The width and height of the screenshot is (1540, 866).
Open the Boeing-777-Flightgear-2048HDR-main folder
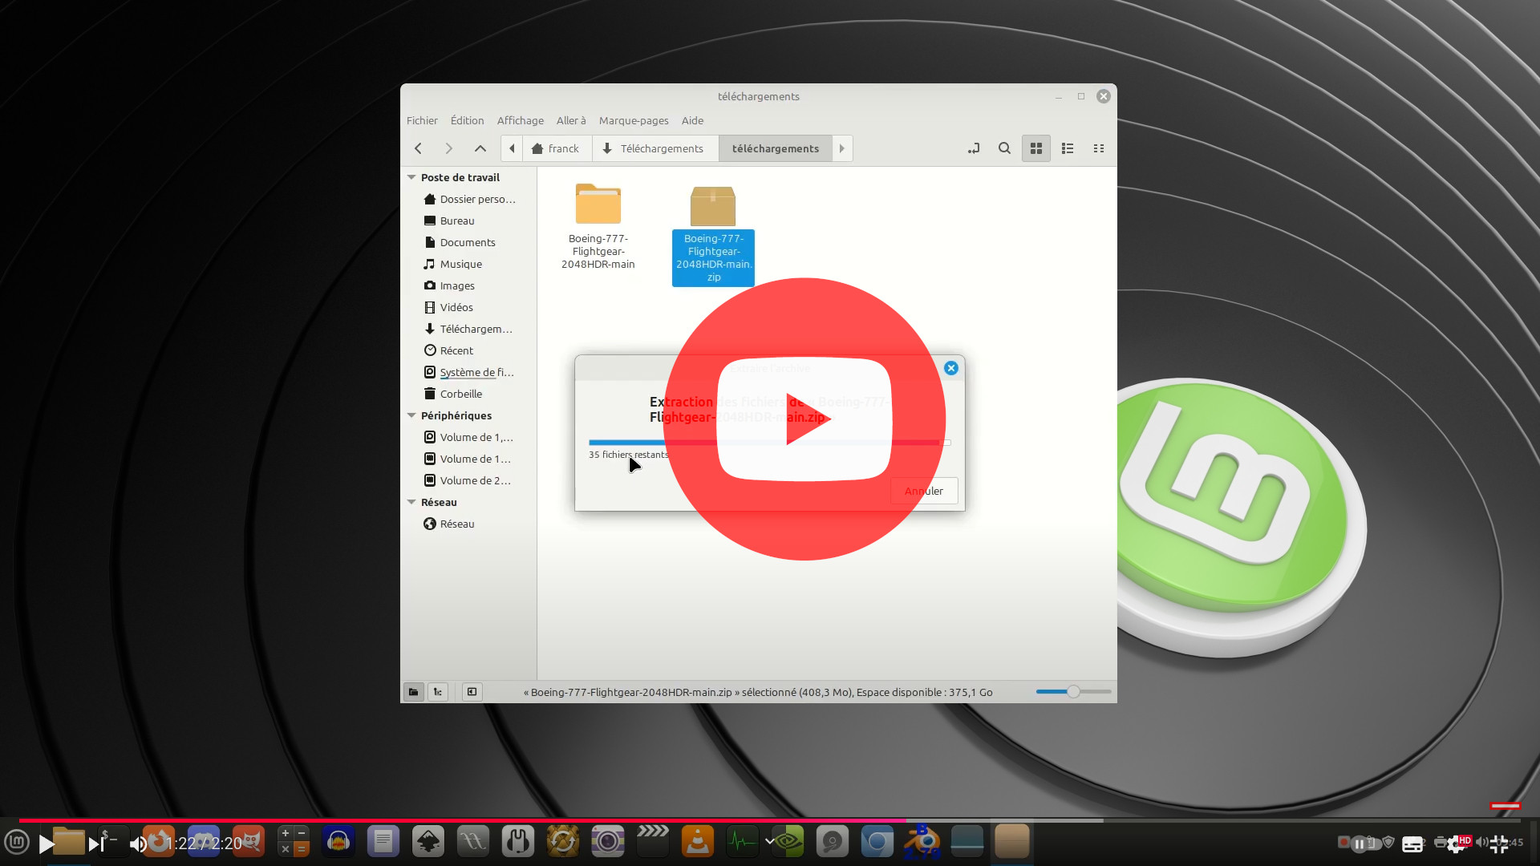[x=598, y=205]
